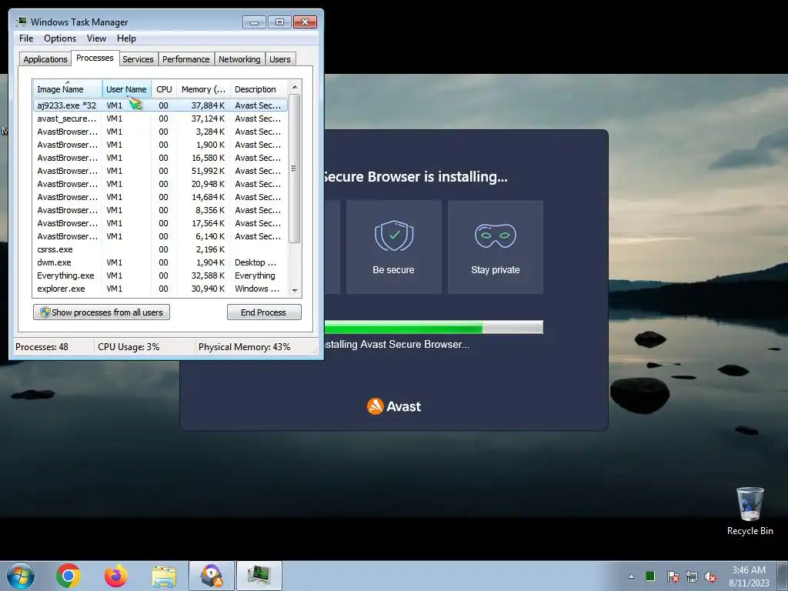Click the green CPU tray icon
Viewport: 788px width, 591px height.
point(650,576)
